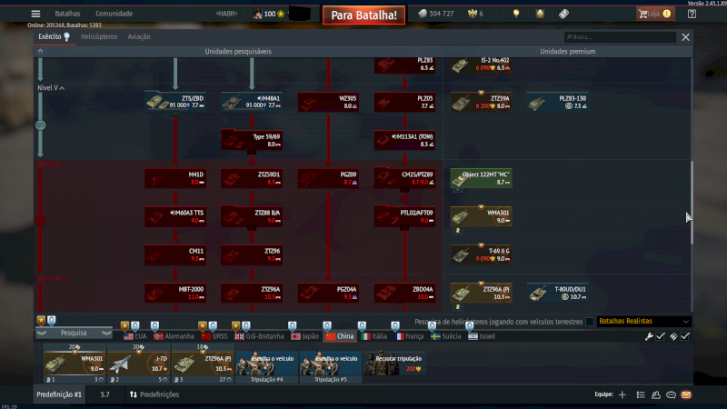Select the MBT-2000 vehicle card
The image size is (727, 409).
point(175,293)
